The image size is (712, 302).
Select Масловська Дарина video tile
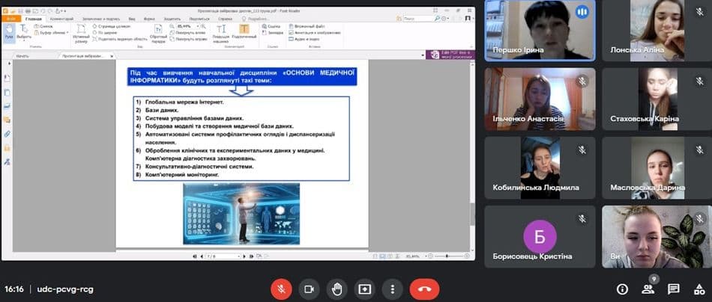[657, 168]
